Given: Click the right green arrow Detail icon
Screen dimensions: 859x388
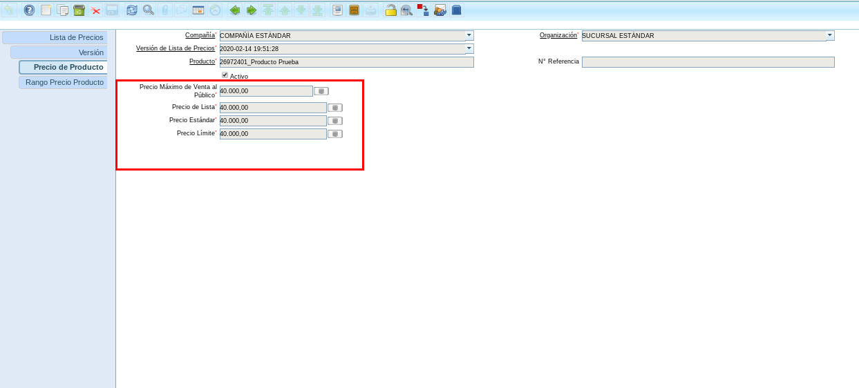Looking at the screenshot, I should pos(252,10).
